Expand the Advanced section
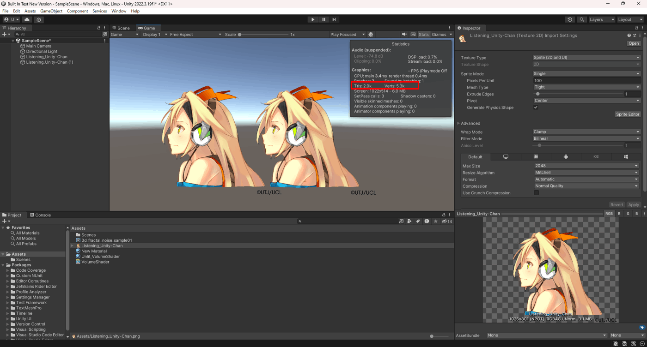 [x=470, y=123]
